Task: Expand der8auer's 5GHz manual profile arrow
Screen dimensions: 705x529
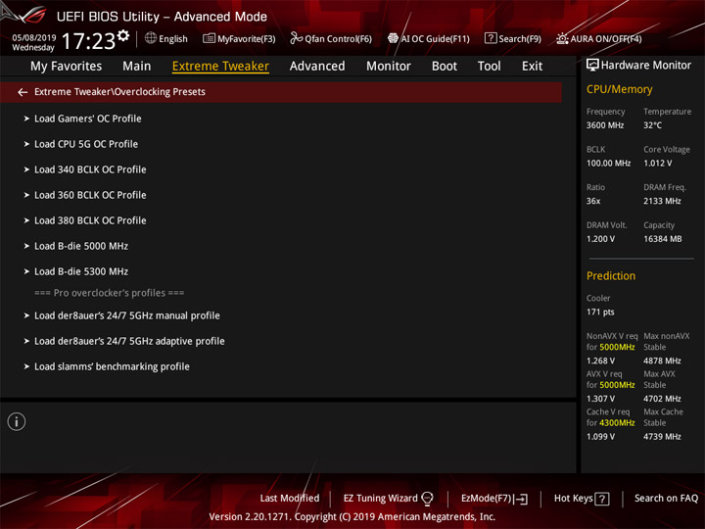Action: (x=26, y=315)
